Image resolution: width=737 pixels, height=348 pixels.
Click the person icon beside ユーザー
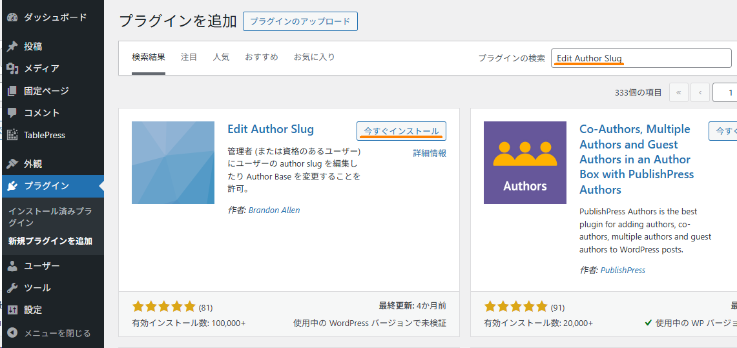pyautogui.click(x=13, y=266)
